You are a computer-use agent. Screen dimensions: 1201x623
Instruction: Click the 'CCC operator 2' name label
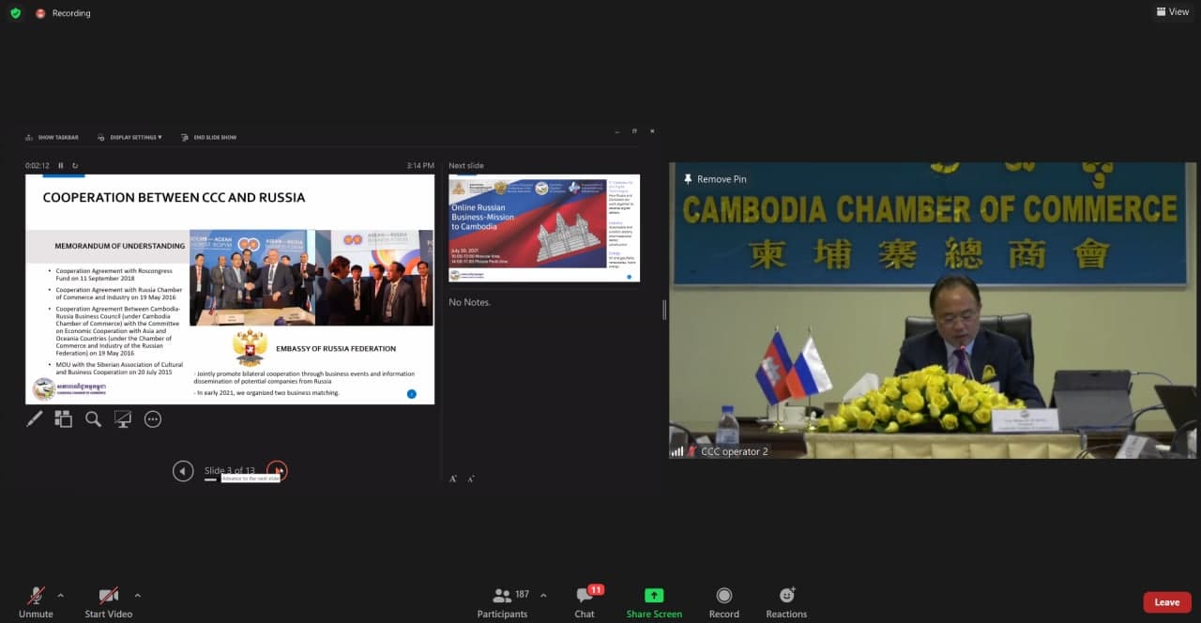point(735,451)
